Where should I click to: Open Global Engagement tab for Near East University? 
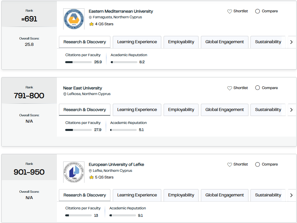(x=224, y=110)
